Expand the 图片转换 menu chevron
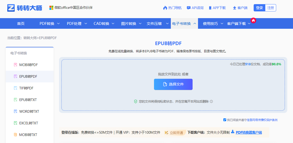Image resolution: width=293 pixels, height=143 pixels. (x=140, y=24)
